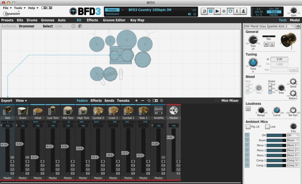Enable the Ambient Mics Link checkbox
Screen dimensions: 302x184
[x=267, y=126]
